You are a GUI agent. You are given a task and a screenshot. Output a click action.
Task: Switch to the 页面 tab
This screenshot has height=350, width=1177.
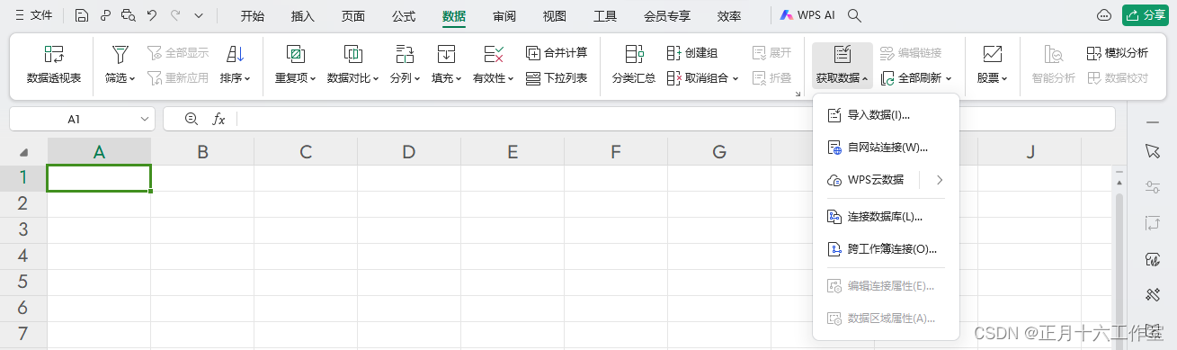coord(353,16)
